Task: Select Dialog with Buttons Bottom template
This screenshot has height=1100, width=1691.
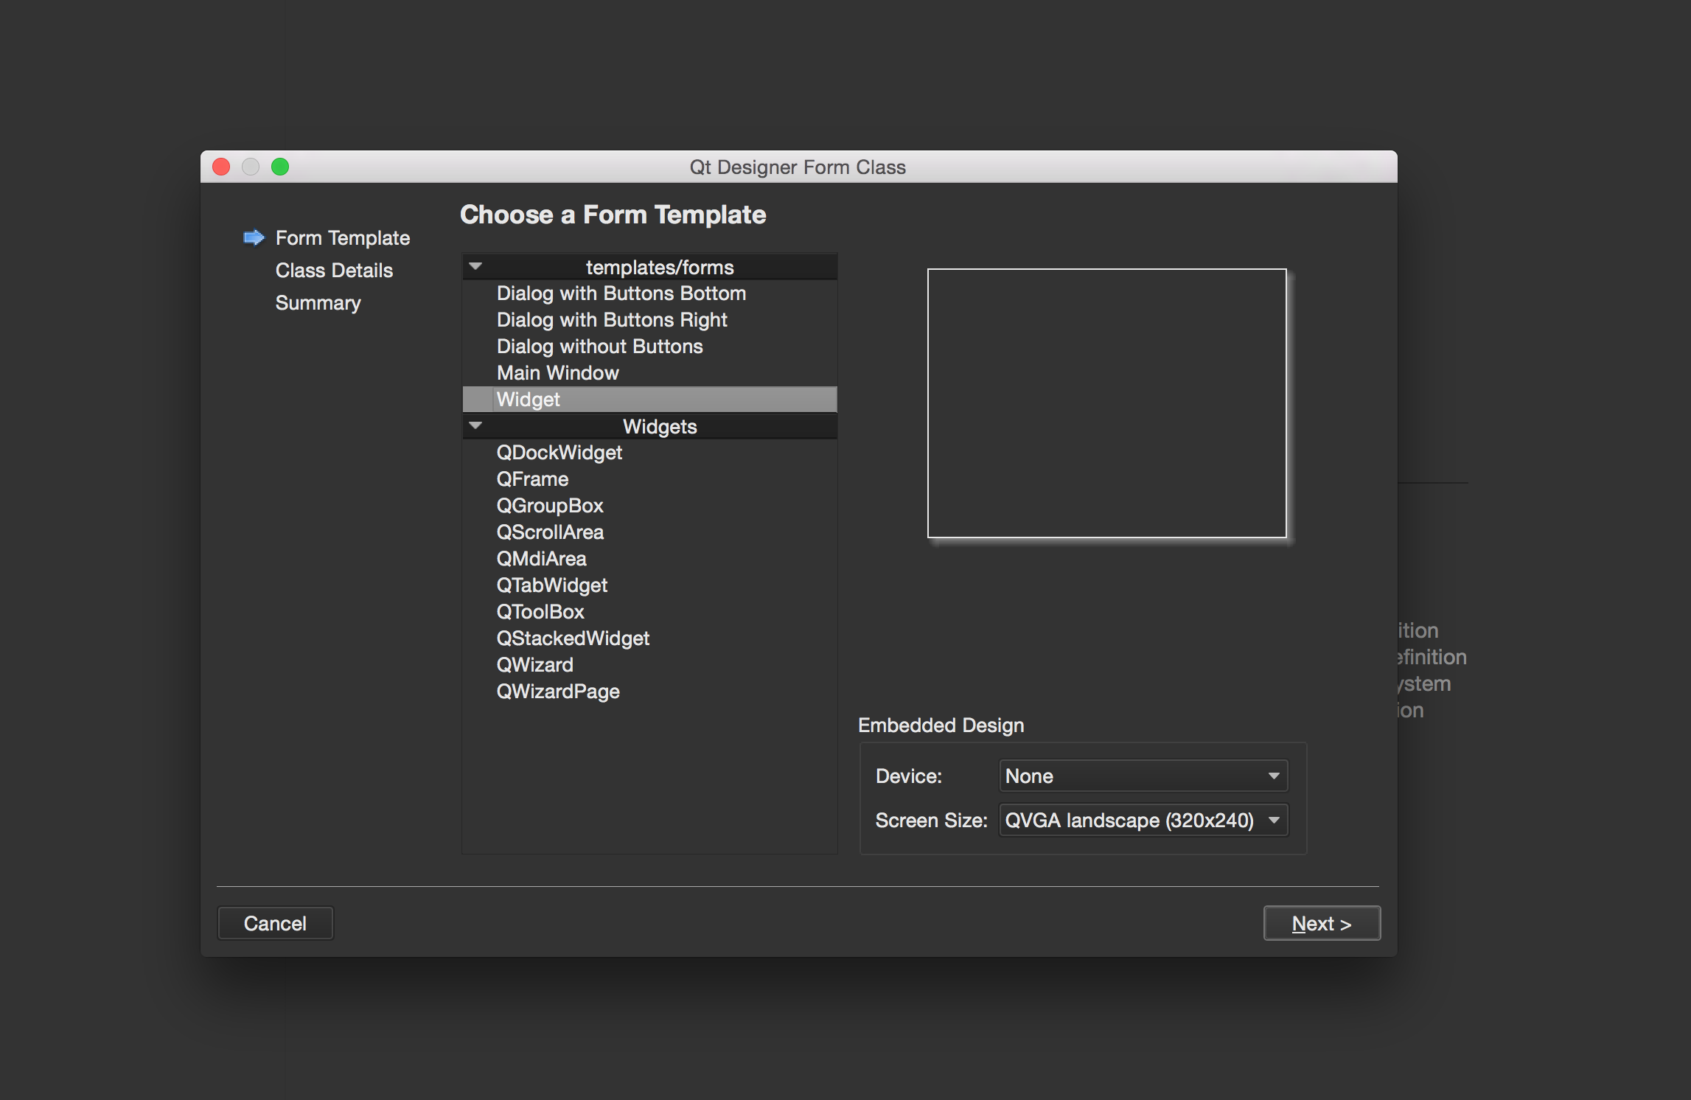Action: pyautogui.click(x=621, y=293)
